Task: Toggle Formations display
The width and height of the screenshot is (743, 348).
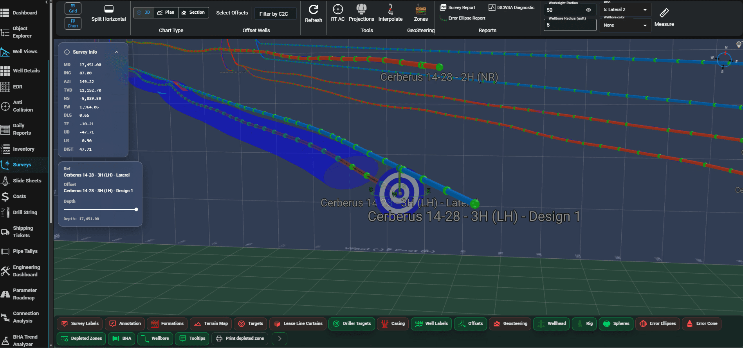Action: coord(167,324)
